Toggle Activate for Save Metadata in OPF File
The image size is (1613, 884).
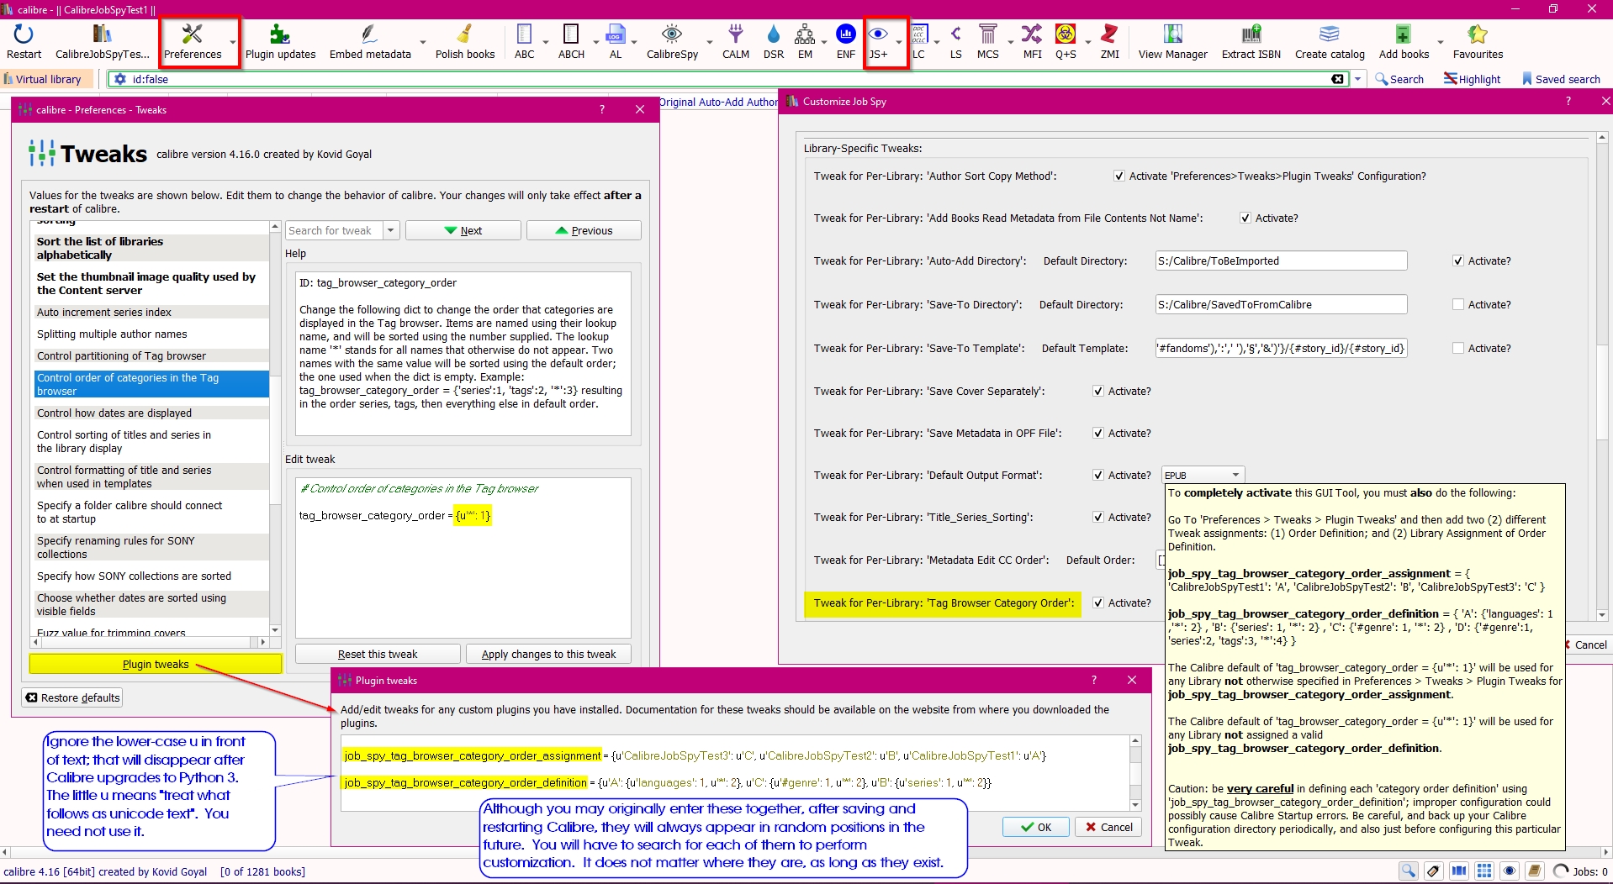[1098, 434]
